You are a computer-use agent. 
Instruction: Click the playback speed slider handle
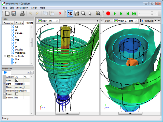pyautogui.click(x=152, y=13)
